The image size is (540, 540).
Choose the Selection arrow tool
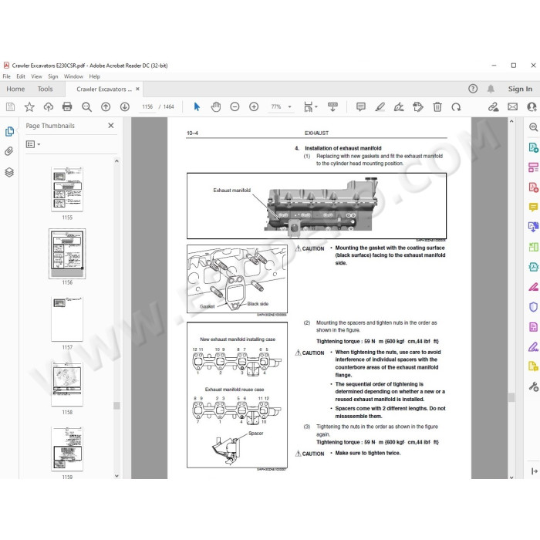click(197, 106)
